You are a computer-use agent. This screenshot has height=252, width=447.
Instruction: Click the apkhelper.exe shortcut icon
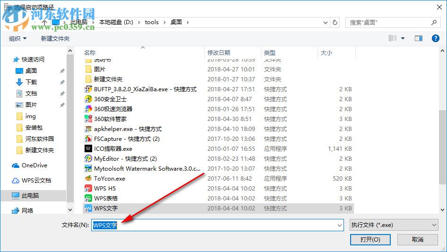(88, 129)
